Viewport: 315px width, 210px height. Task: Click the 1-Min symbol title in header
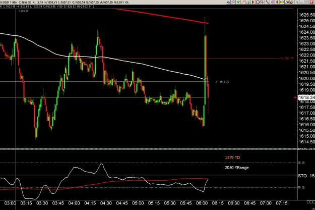[x=14, y=3]
